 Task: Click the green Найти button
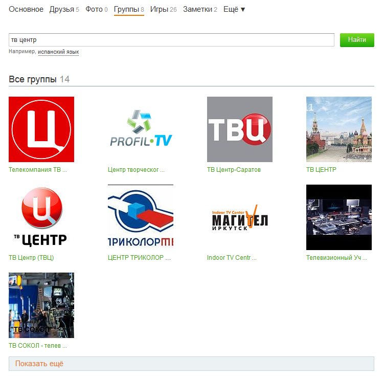(x=357, y=40)
